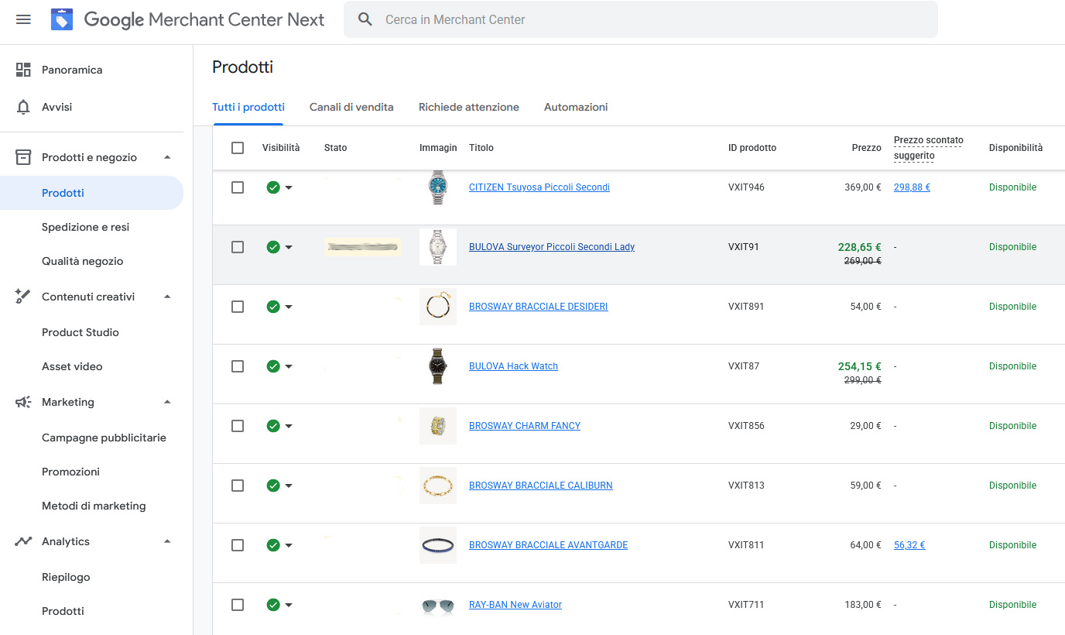Image resolution: width=1065 pixels, height=635 pixels.
Task: Click the Analytics trend-line icon
Action: (x=23, y=541)
